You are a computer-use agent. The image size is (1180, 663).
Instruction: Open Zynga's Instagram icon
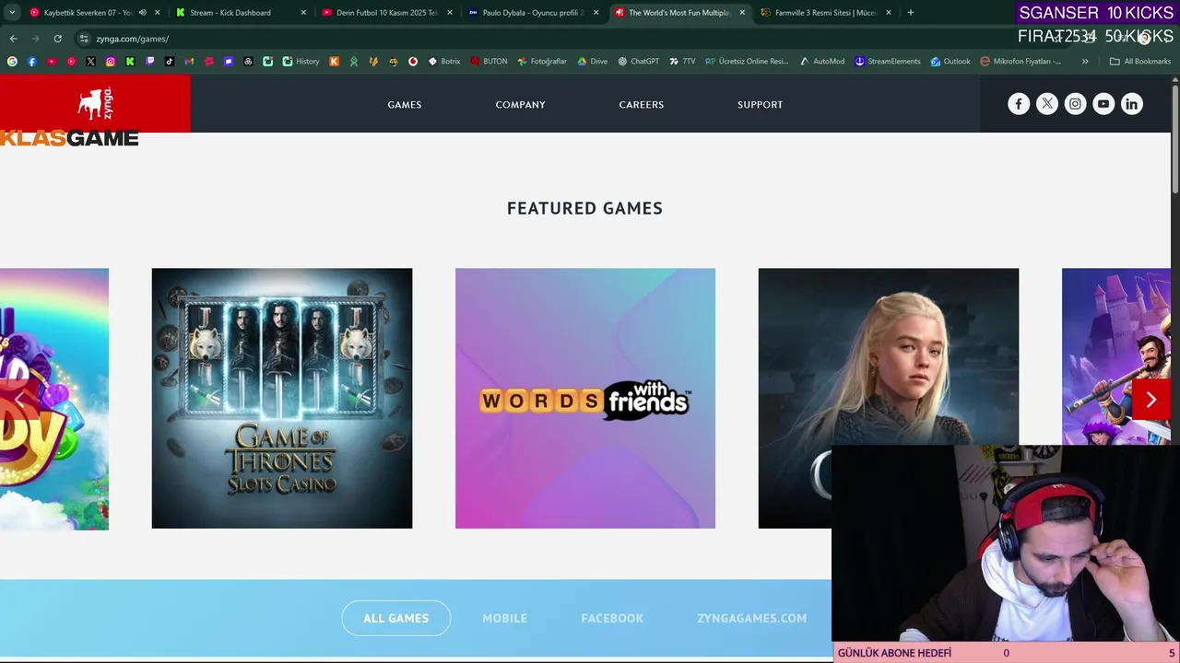click(x=1075, y=104)
